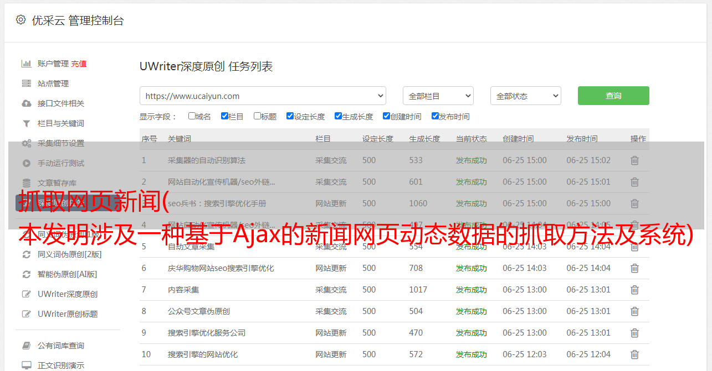Image resolution: width=712 pixels, height=371 pixels.
Task: Delete row 1 using trash icon
Action: [x=634, y=160]
